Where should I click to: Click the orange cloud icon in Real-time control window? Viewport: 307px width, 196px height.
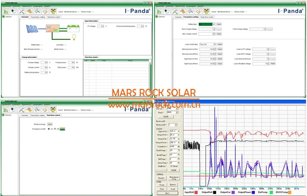coord(29,110)
